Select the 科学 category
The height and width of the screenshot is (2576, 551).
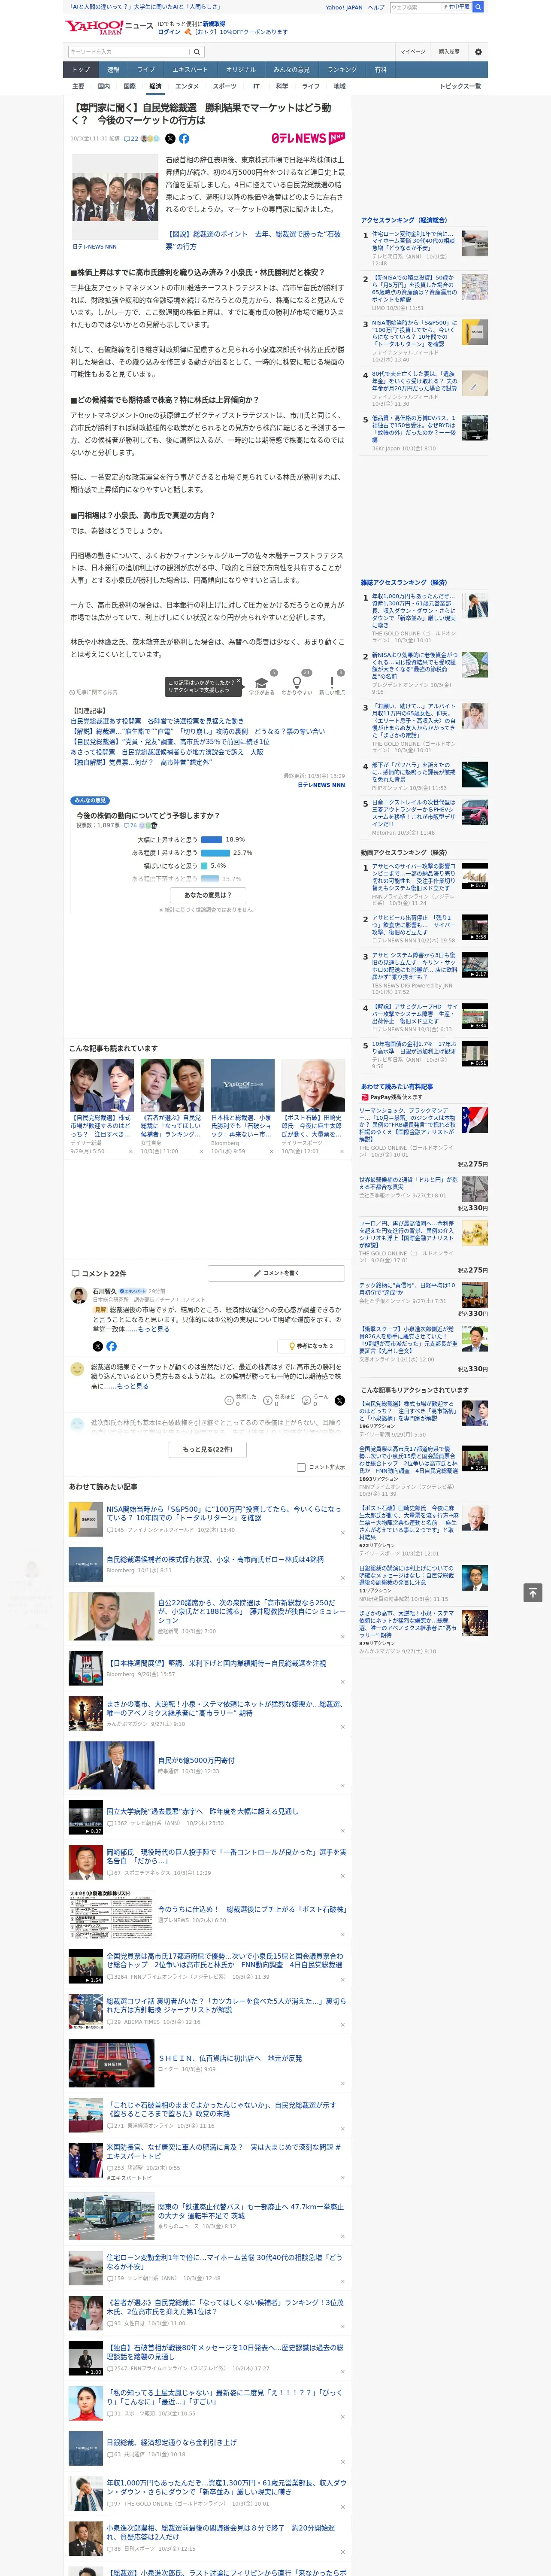[282, 86]
